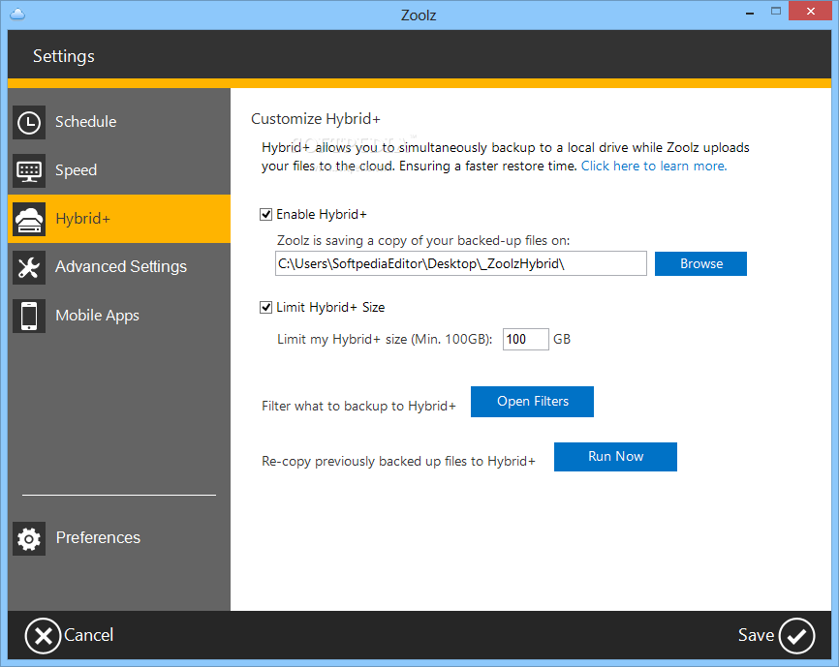Click the Advanced Settings wrench icon
839x667 pixels.
[29, 268]
